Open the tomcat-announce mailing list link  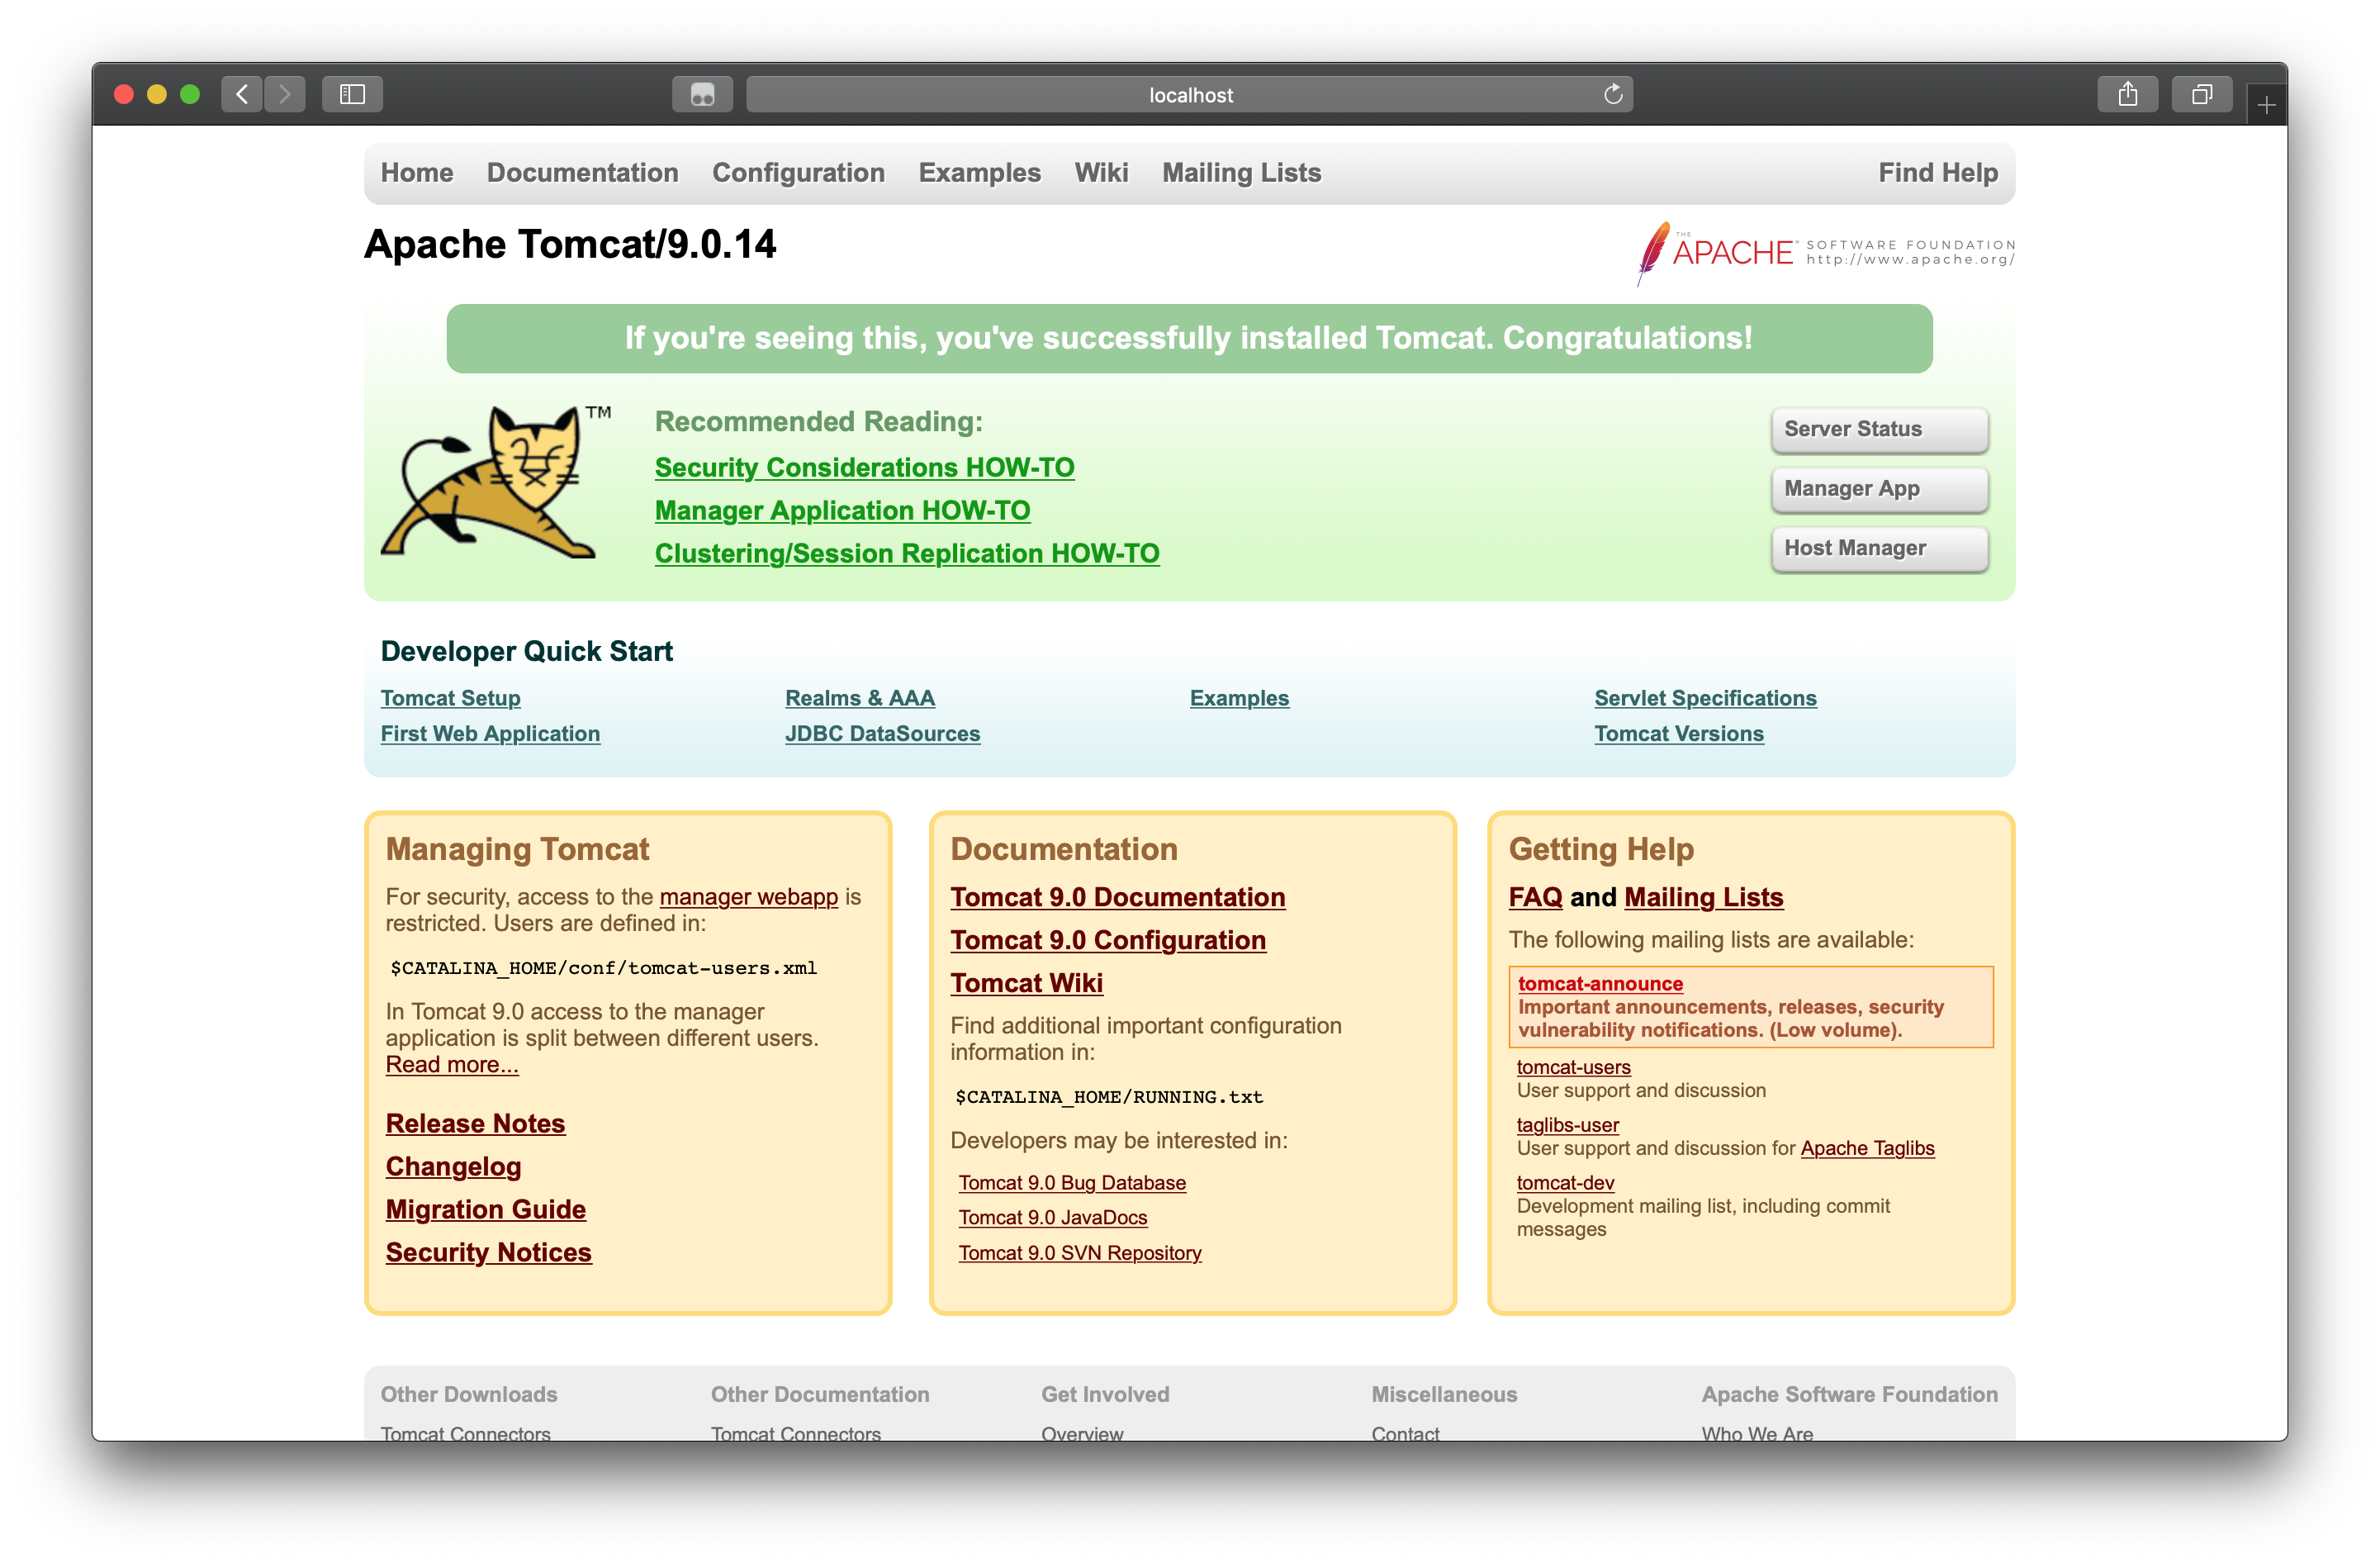1600,984
